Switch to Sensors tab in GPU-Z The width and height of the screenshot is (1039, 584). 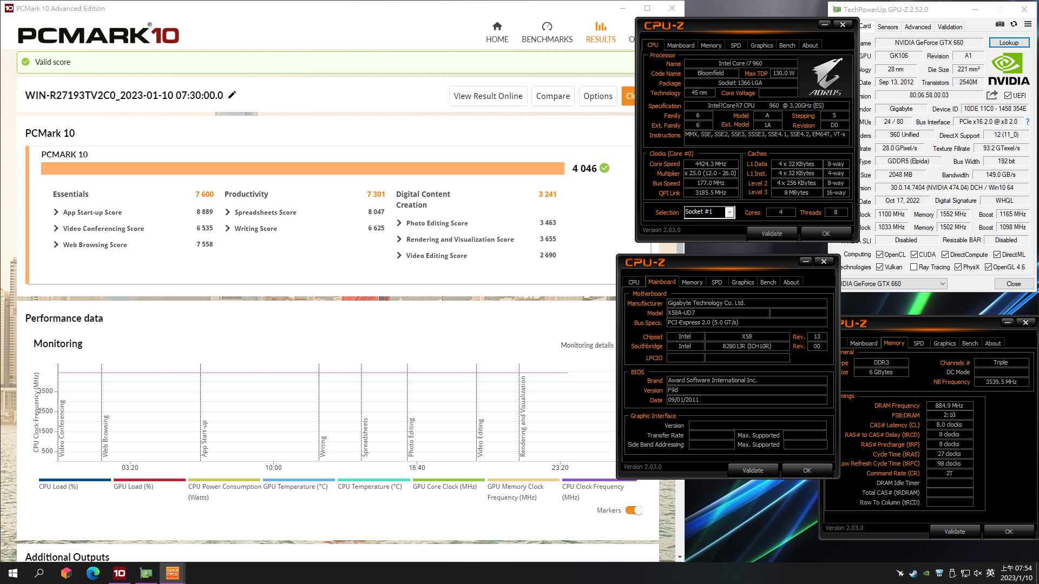(x=887, y=26)
